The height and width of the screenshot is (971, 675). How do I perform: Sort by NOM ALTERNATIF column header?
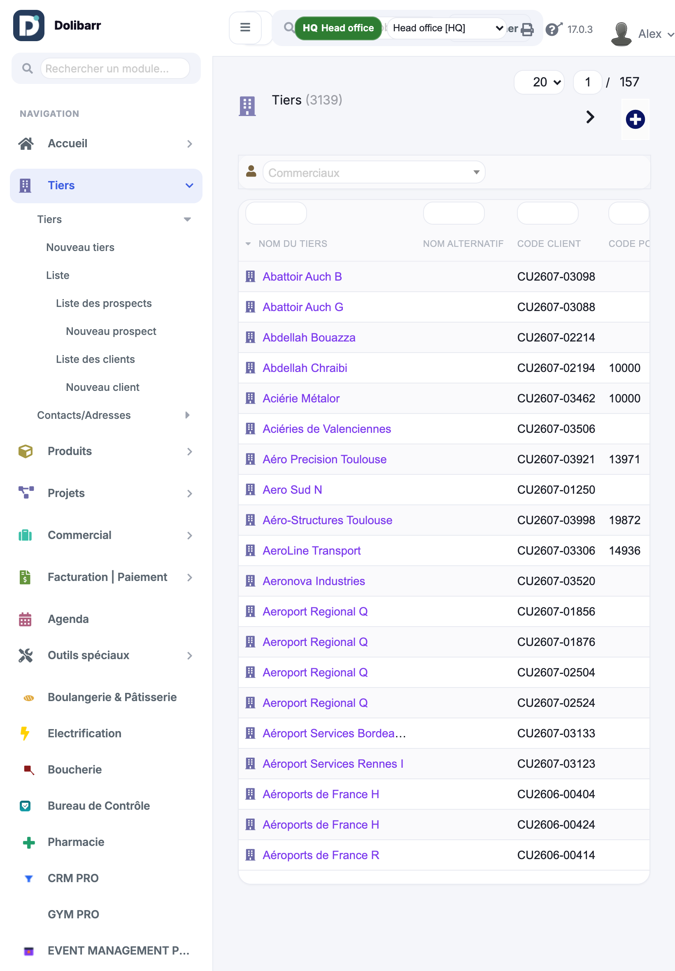463,244
